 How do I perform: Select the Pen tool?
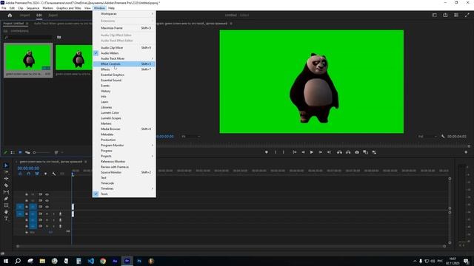[x=6, y=199]
